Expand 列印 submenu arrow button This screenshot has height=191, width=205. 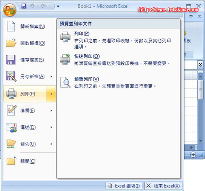click(51, 94)
